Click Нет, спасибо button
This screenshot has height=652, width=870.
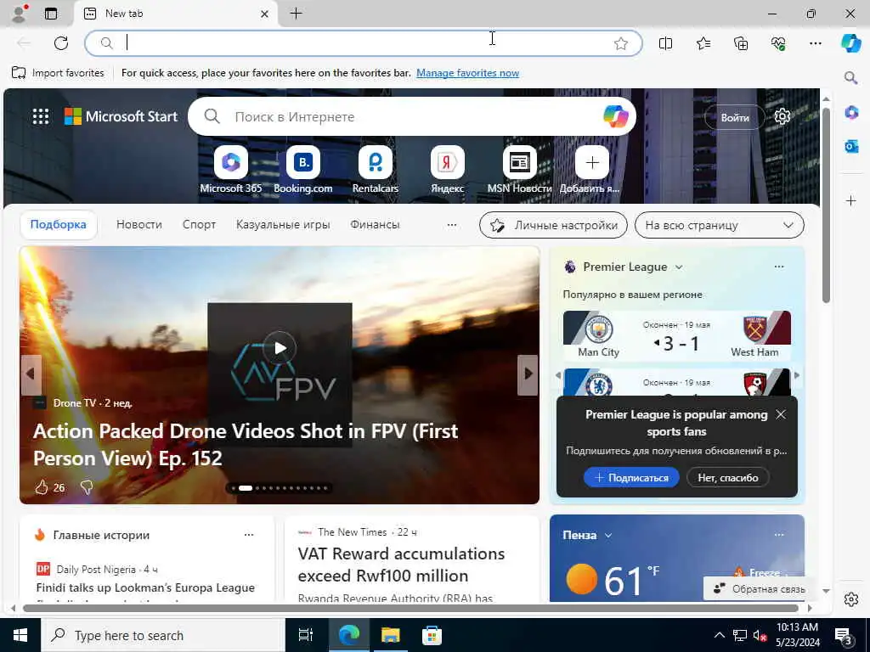728,477
